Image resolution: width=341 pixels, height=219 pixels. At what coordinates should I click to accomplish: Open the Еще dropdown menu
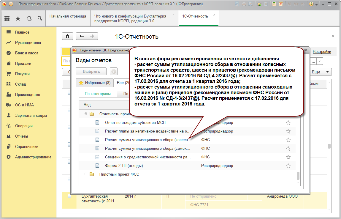pos(320,72)
